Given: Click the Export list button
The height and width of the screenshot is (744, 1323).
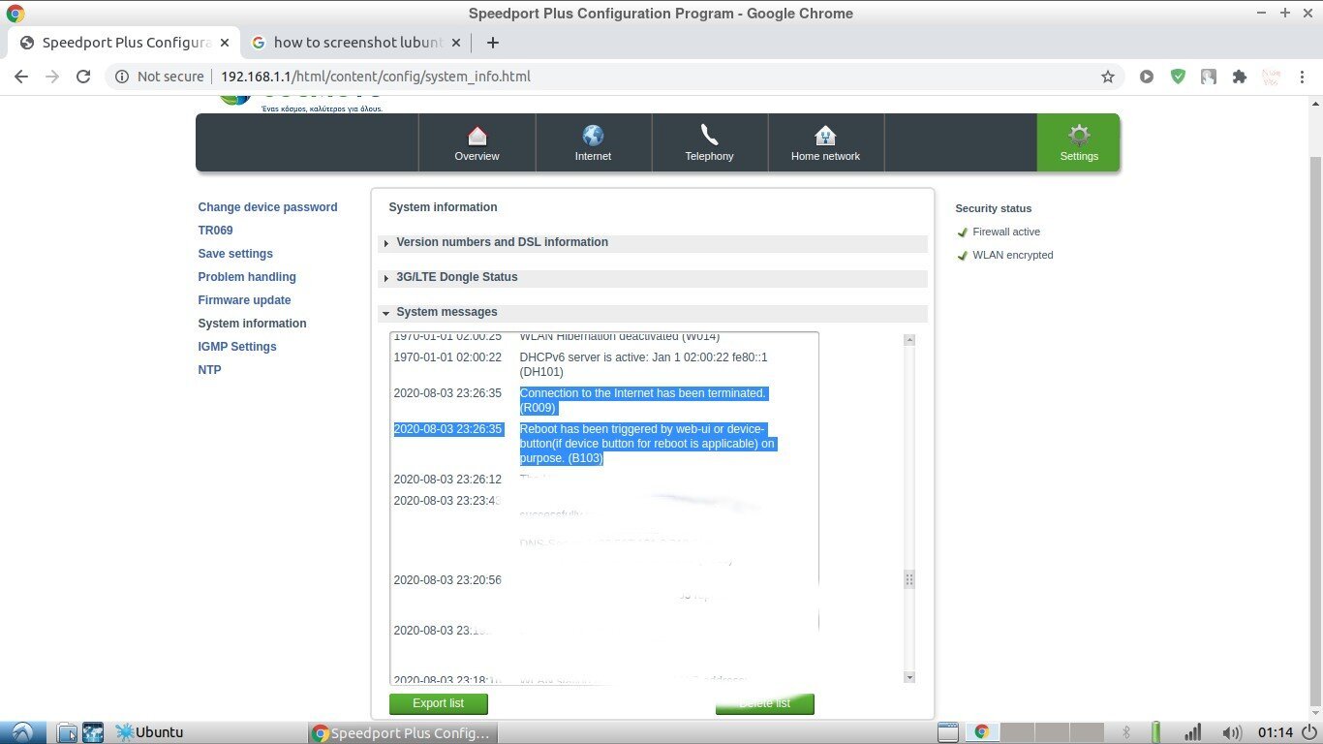Looking at the screenshot, I should 438,703.
